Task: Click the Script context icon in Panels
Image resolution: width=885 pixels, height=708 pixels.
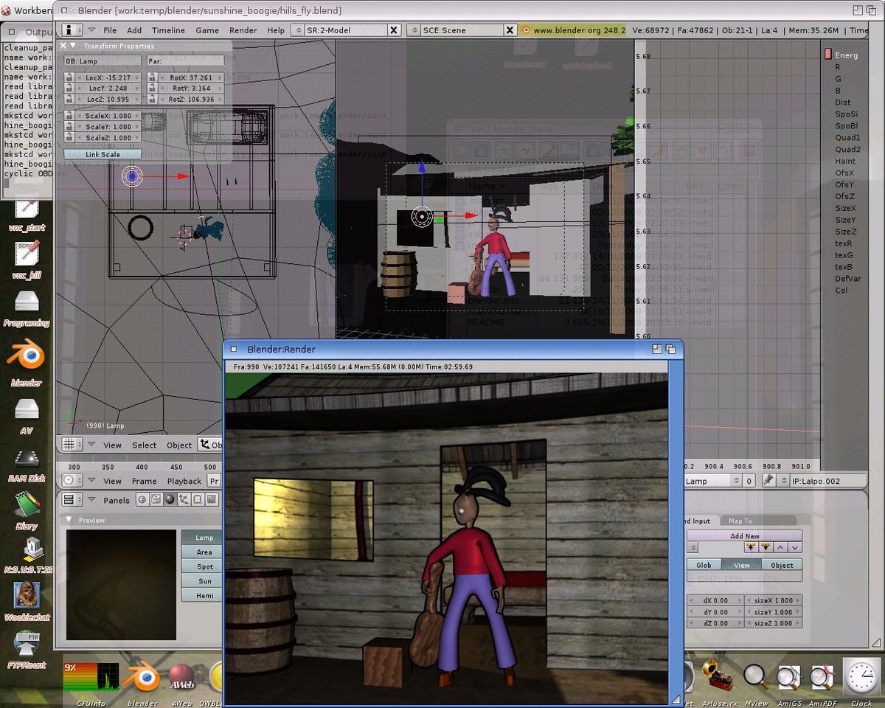Action: click(x=156, y=499)
